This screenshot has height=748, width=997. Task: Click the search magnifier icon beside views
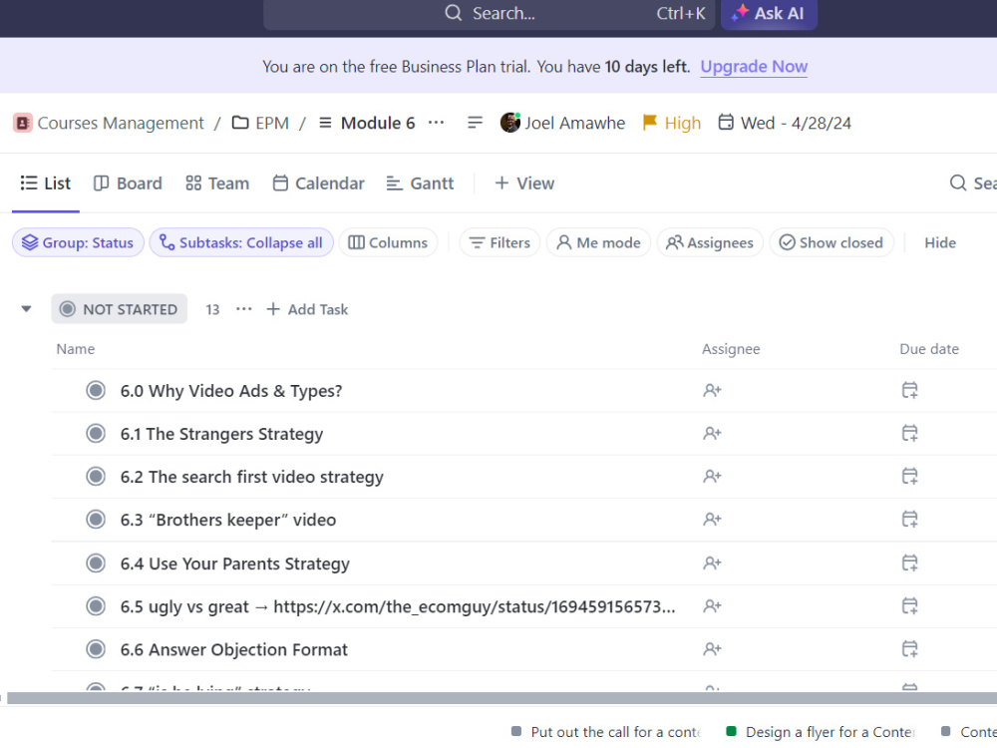pyautogui.click(x=957, y=184)
